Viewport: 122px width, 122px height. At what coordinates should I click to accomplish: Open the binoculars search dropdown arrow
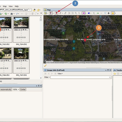point(14,14)
